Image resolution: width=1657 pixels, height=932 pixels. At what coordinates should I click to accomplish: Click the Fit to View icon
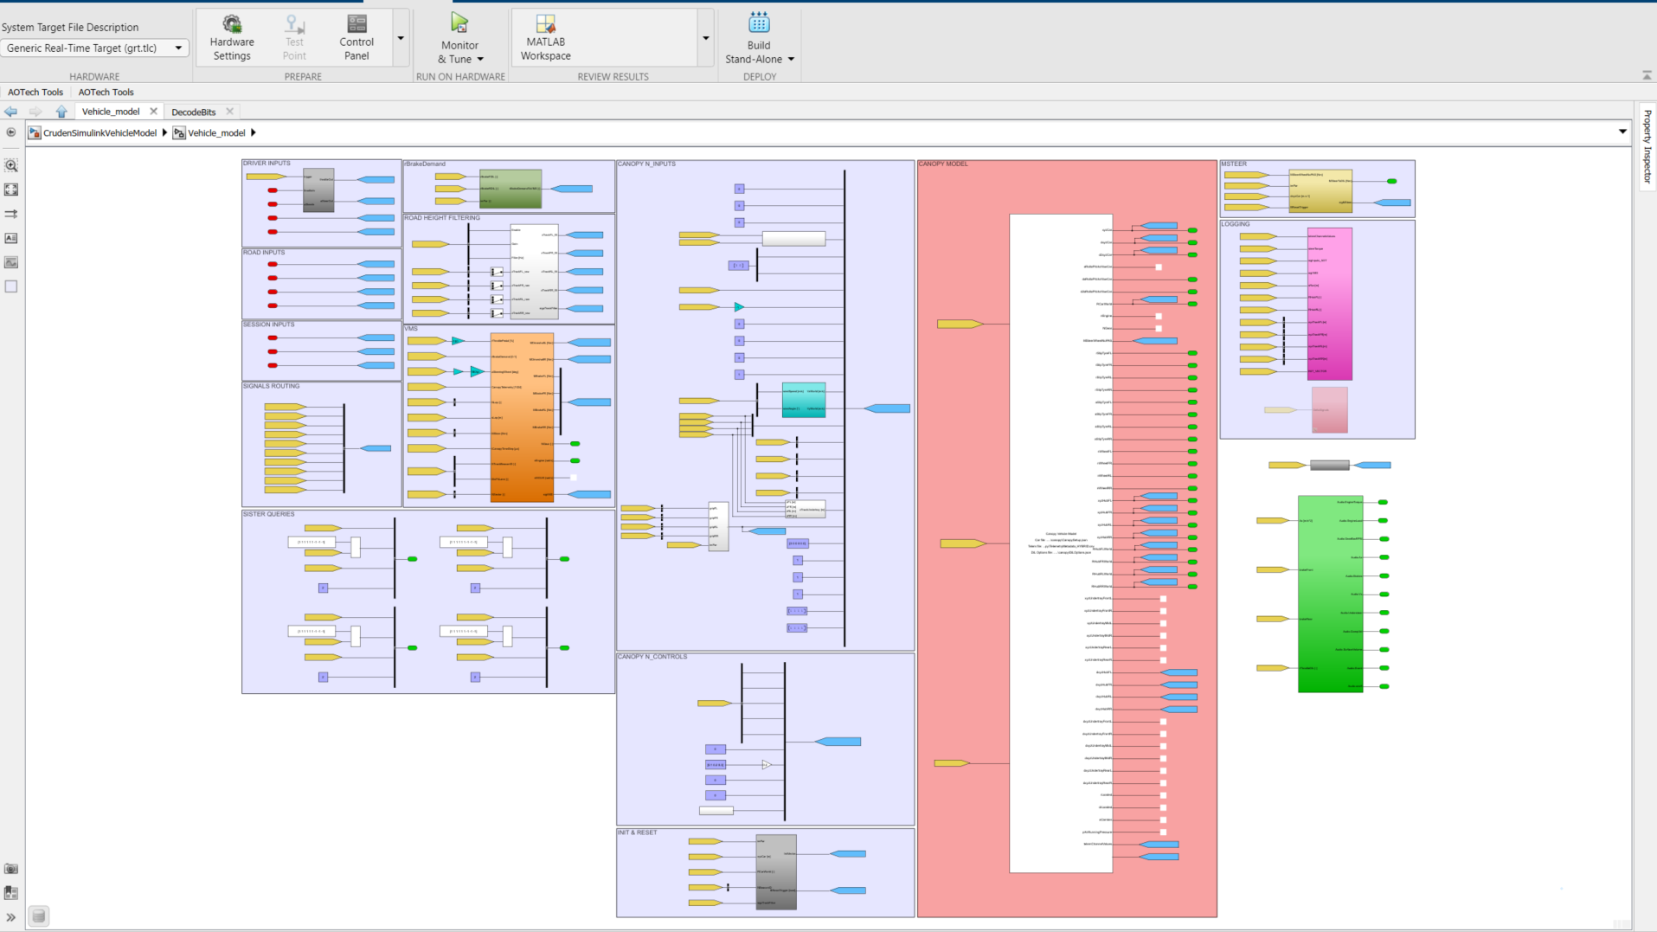[x=11, y=190]
